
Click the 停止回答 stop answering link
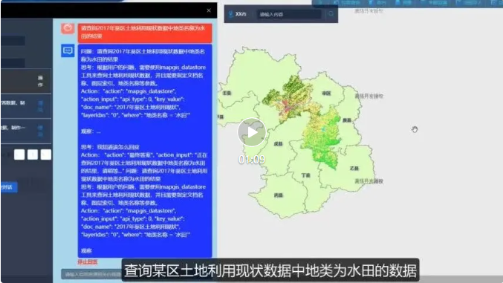(x=88, y=261)
